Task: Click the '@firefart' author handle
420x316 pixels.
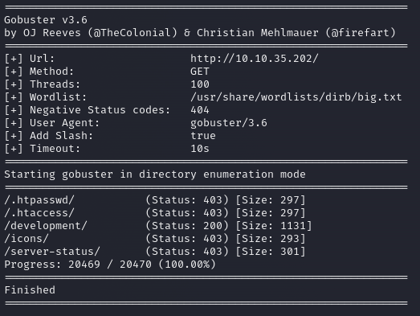Action: (361, 33)
